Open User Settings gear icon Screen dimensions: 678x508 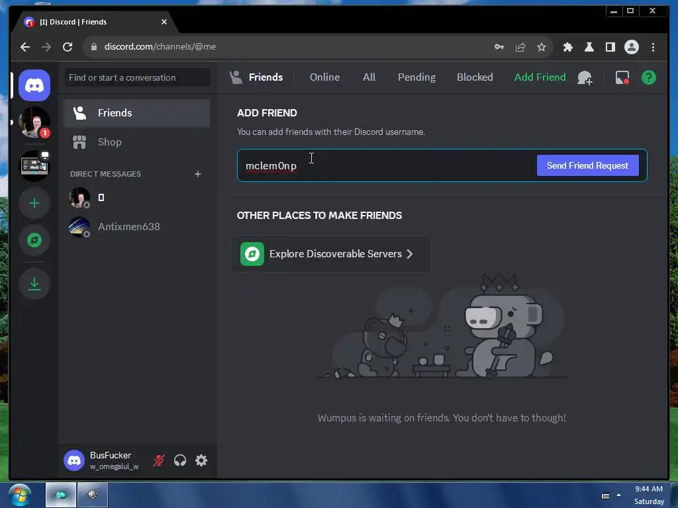coord(201,460)
